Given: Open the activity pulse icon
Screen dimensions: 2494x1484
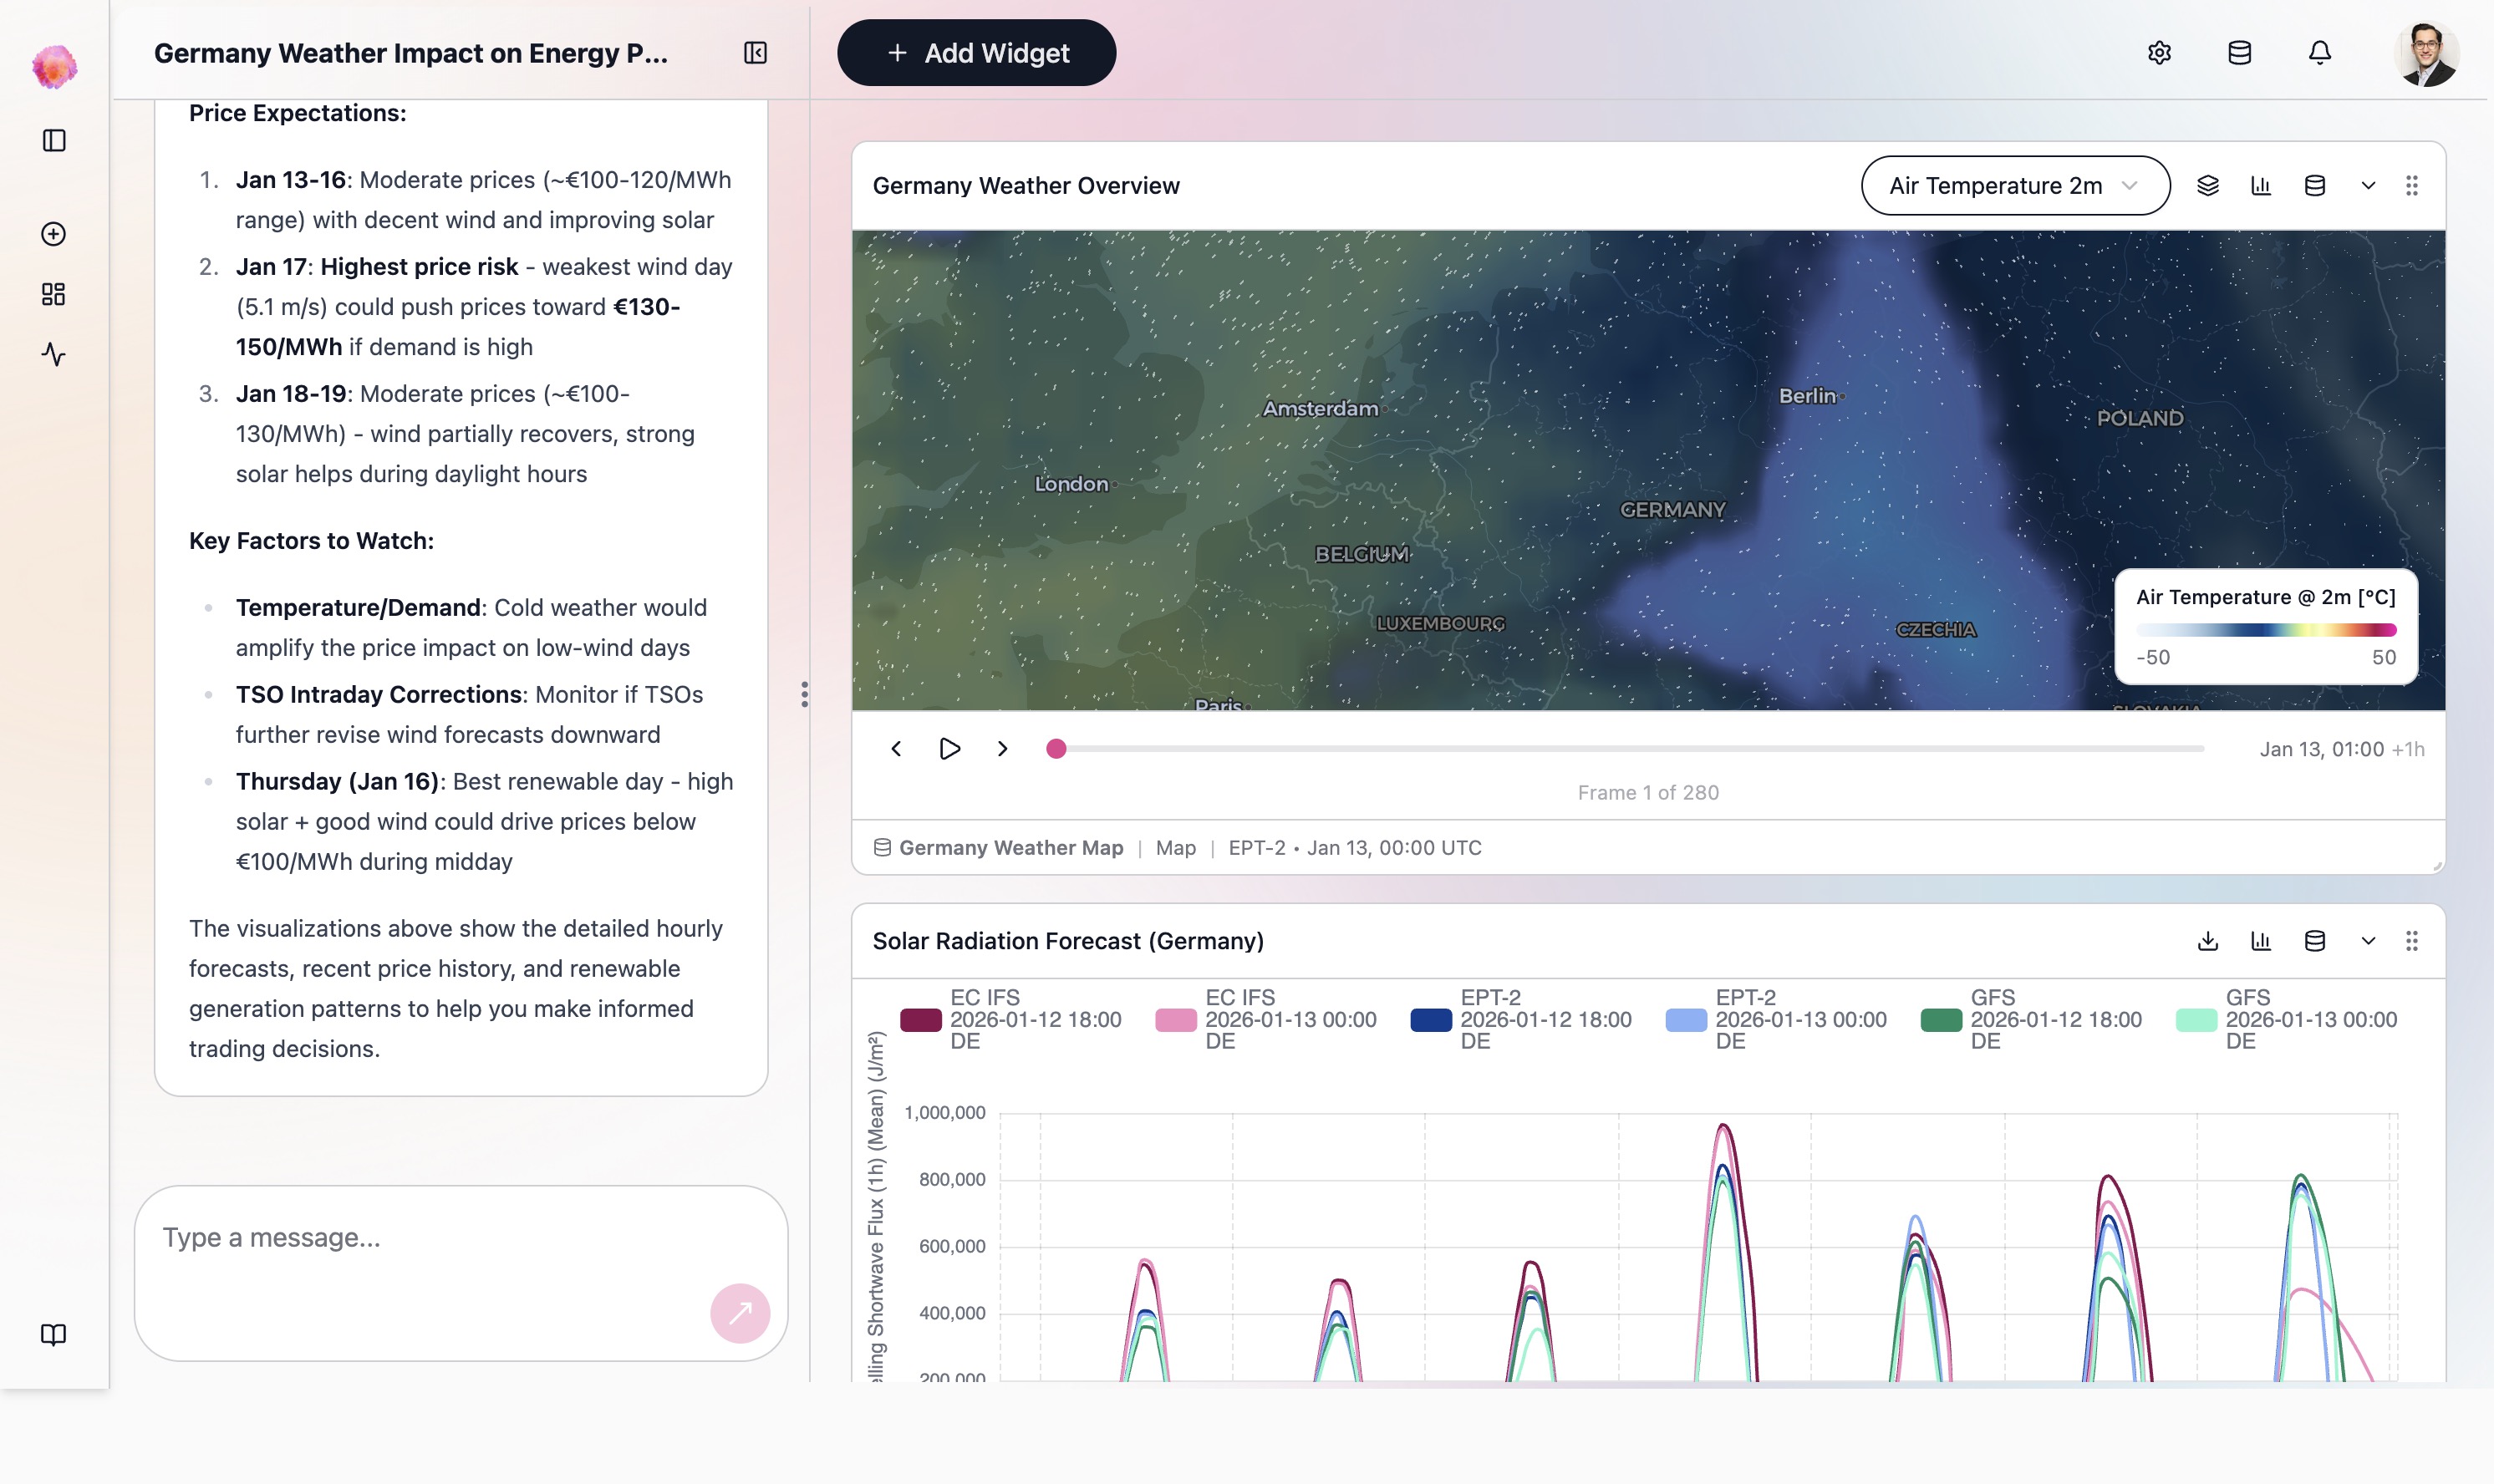Looking at the screenshot, I should click(54, 354).
